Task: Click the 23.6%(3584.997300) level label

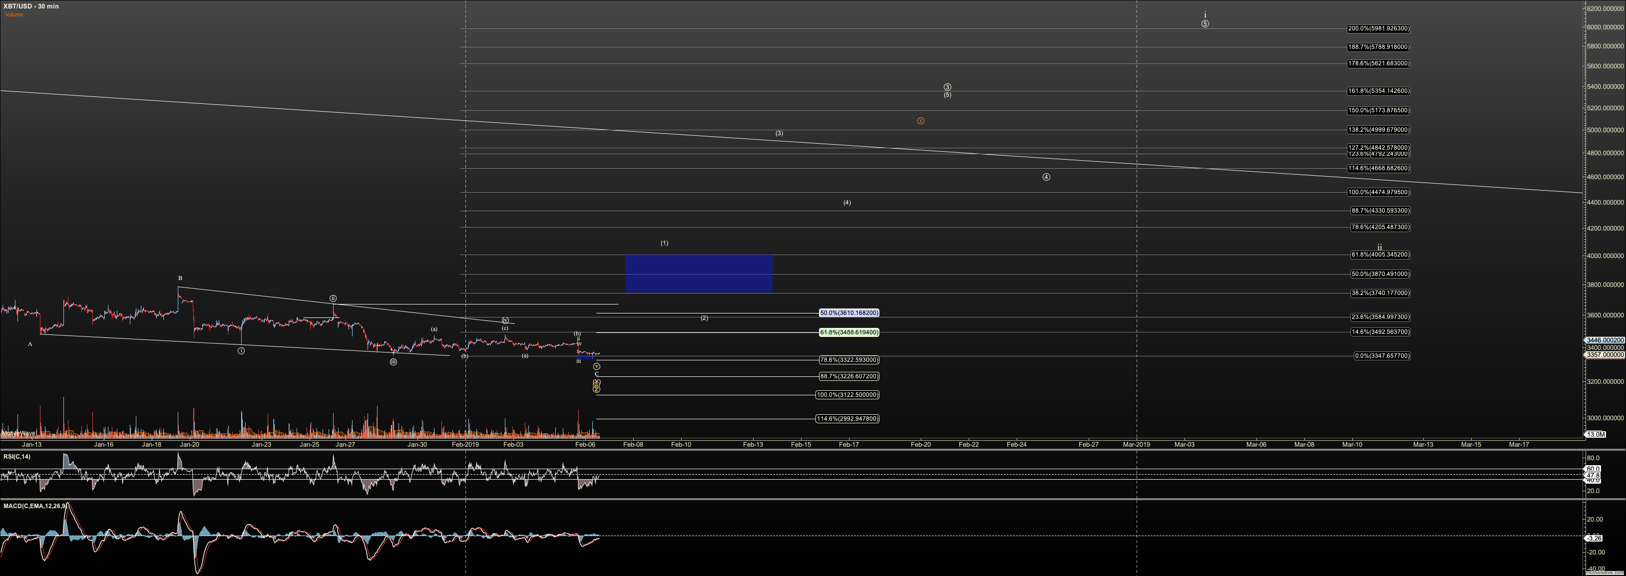Action: point(1380,317)
